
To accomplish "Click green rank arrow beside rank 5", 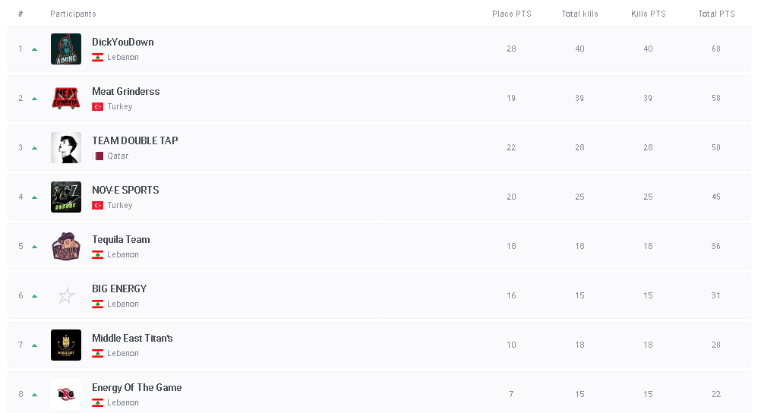I will tap(34, 247).
